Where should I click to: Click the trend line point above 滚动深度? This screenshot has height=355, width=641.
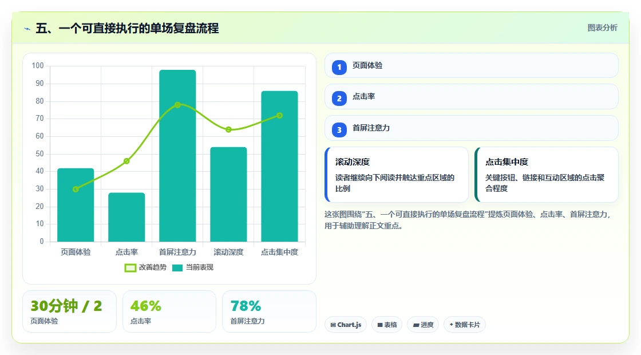[x=228, y=129]
